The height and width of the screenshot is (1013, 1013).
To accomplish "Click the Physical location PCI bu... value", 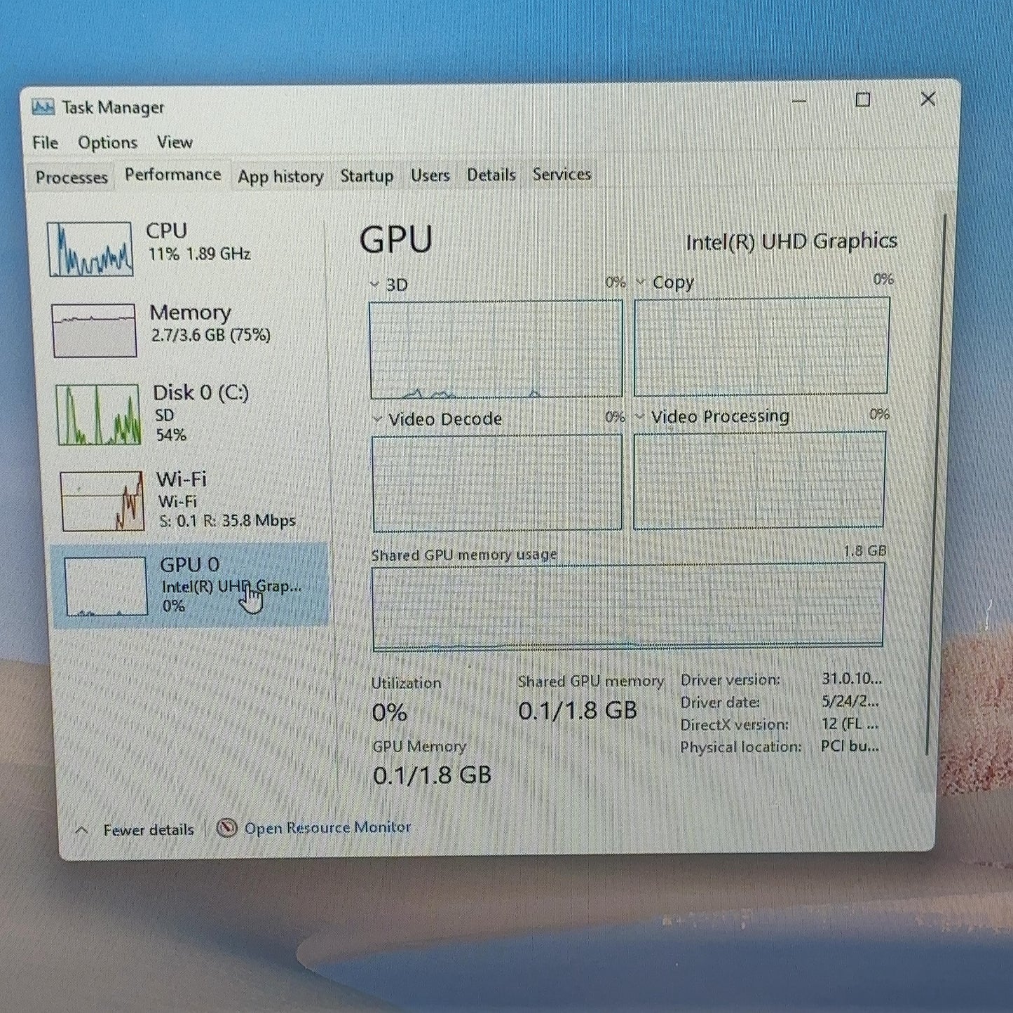I will (850, 746).
